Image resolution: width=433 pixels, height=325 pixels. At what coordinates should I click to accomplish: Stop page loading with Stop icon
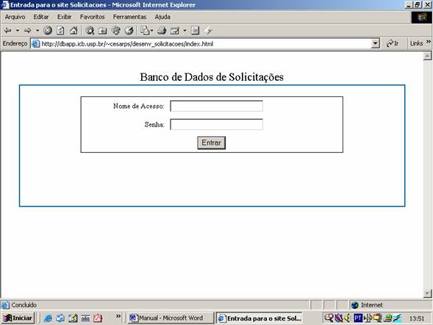click(48, 30)
